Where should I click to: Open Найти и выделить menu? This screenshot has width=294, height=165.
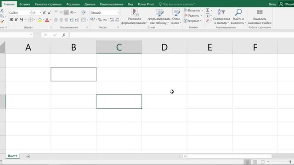pyautogui.click(x=238, y=16)
